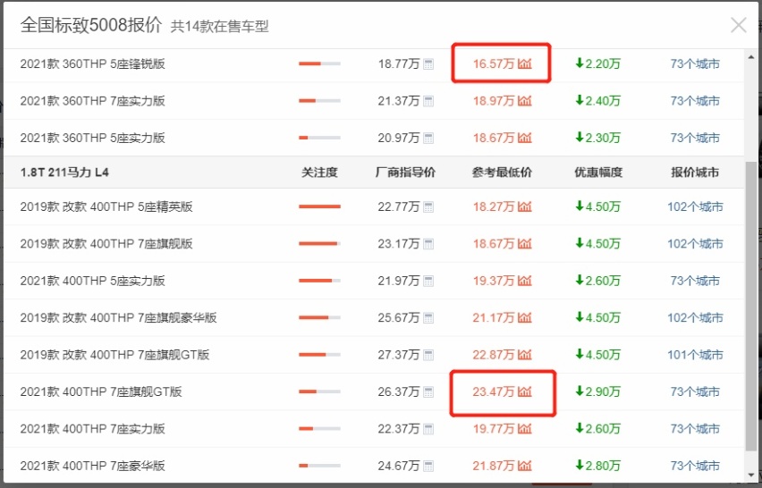The height and width of the screenshot is (488, 762).
Task: Show price trend chart next to 18.67万 for 400THP 7座旗舰版
Action: coord(525,244)
